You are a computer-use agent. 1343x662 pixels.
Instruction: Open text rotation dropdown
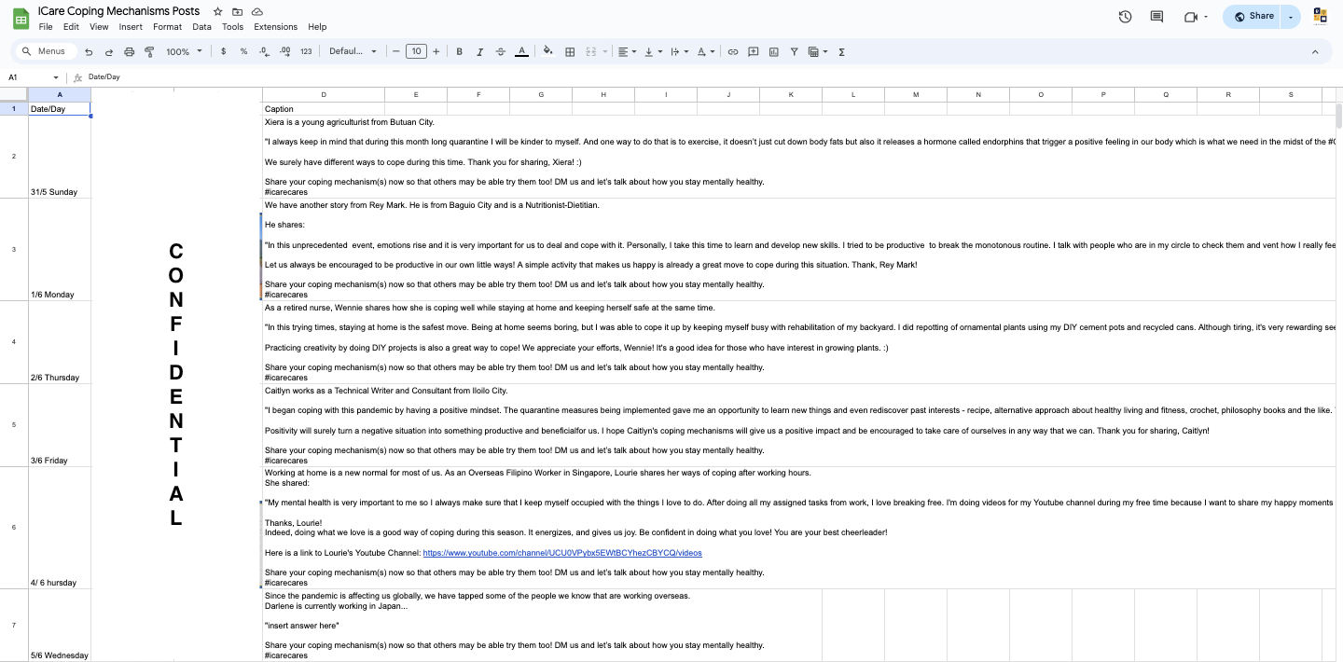pyautogui.click(x=706, y=52)
